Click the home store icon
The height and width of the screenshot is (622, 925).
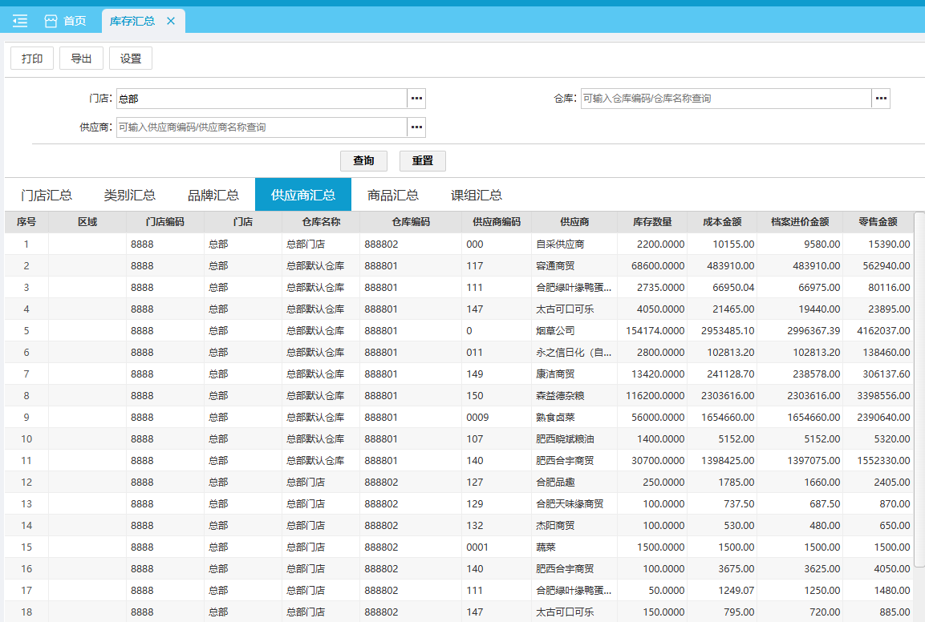coord(51,21)
